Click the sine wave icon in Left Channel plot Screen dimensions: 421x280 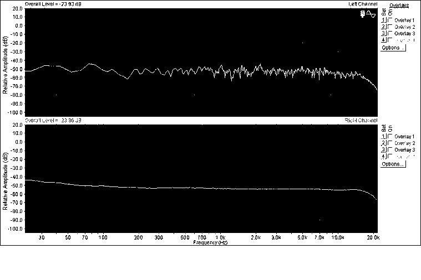[x=371, y=14]
